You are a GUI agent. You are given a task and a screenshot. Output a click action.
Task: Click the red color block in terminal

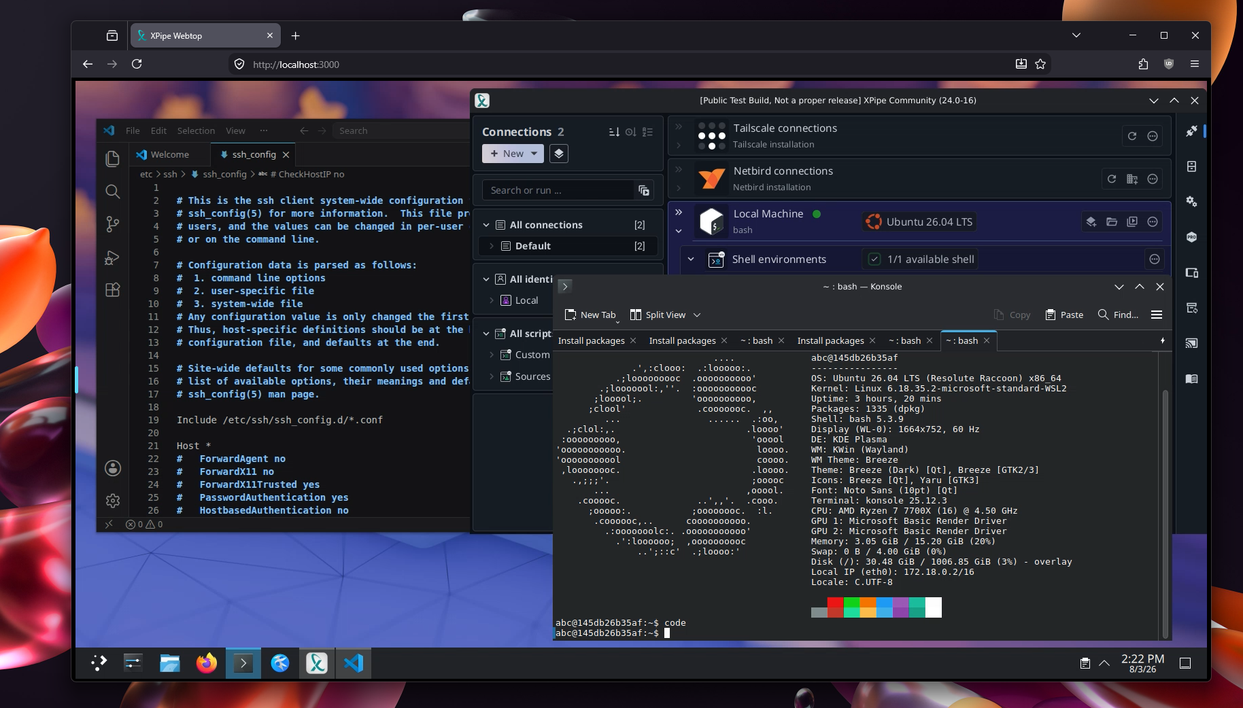(x=836, y=602)
